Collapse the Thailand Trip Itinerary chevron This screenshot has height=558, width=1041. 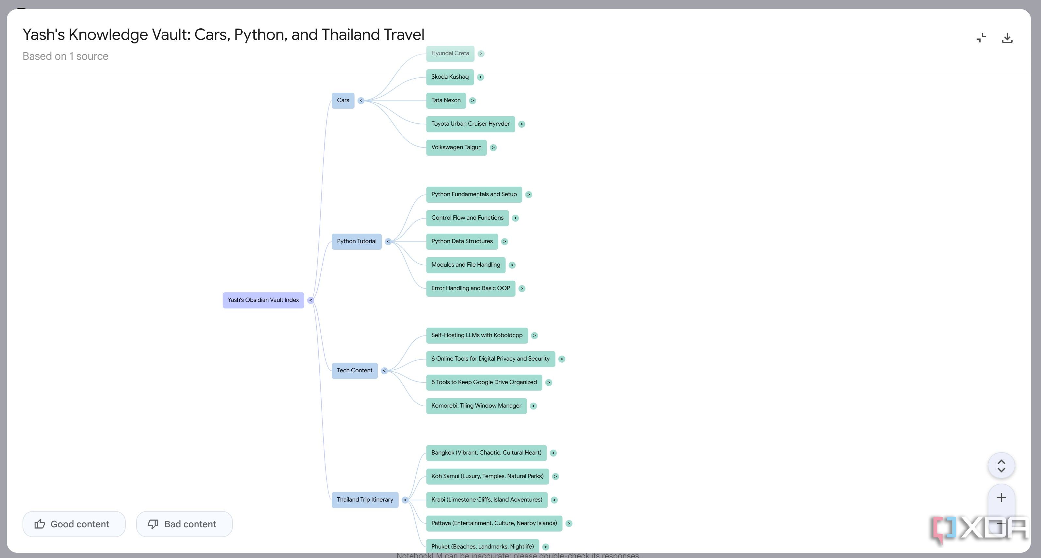click(x=405, y=500)
